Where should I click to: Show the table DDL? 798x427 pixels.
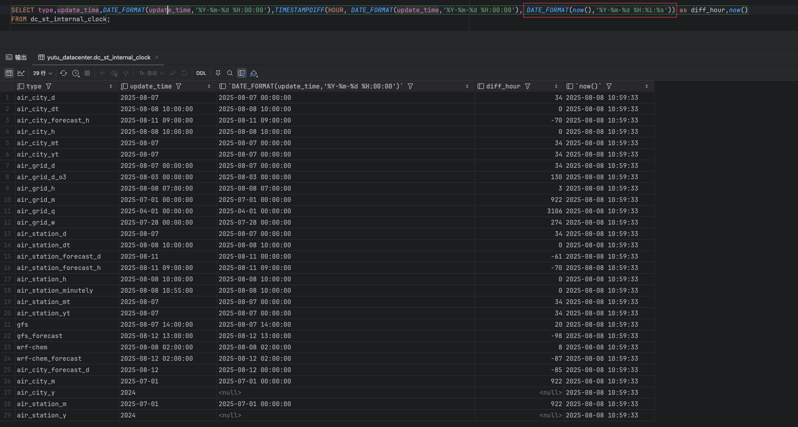coord(201,73)
